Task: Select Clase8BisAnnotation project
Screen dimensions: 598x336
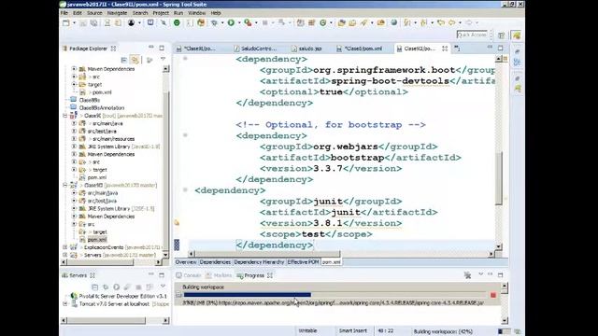Action: (x=102, y=108)
